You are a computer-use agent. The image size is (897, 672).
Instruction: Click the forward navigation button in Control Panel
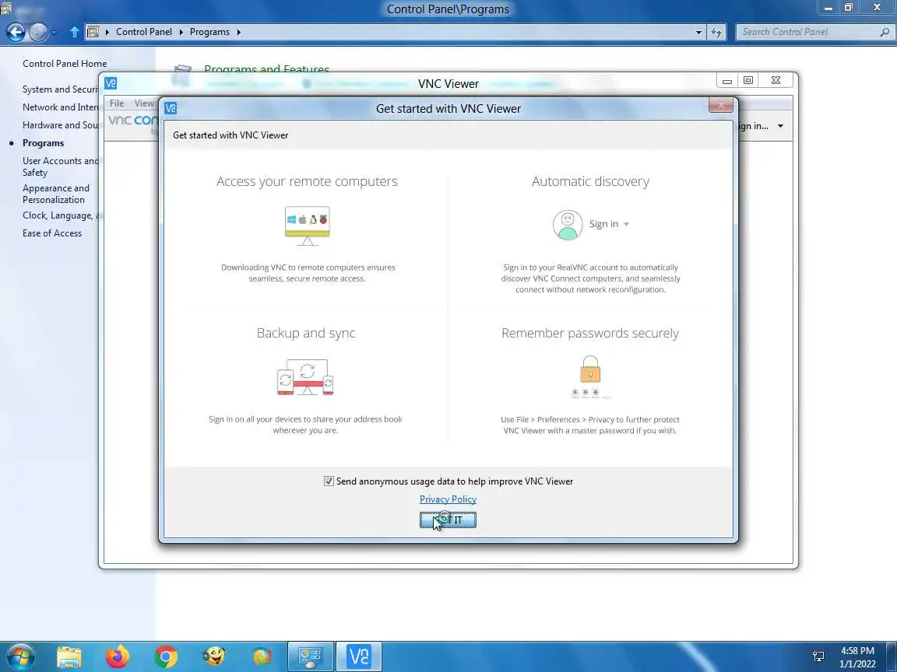coord(37,32)
